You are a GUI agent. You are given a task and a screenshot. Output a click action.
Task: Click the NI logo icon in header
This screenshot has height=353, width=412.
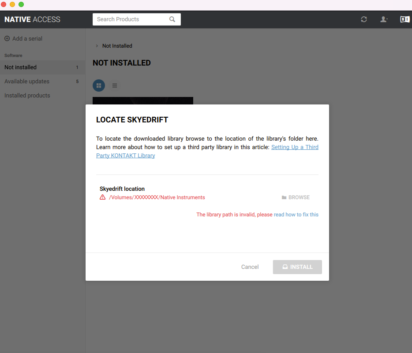405,19
